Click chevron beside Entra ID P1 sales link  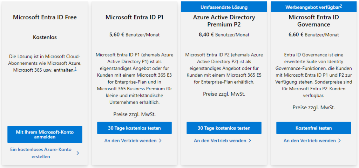coord(160,141)
